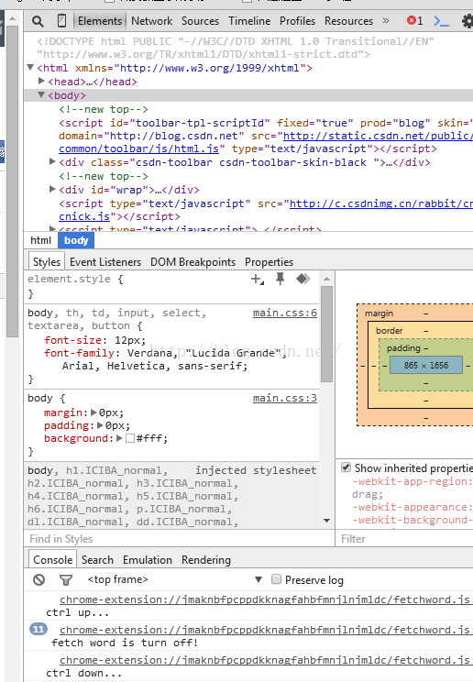The height and width of the screenshot is (682, 473).
Task: Open the Resources panel
Action: tap(348, 21)
